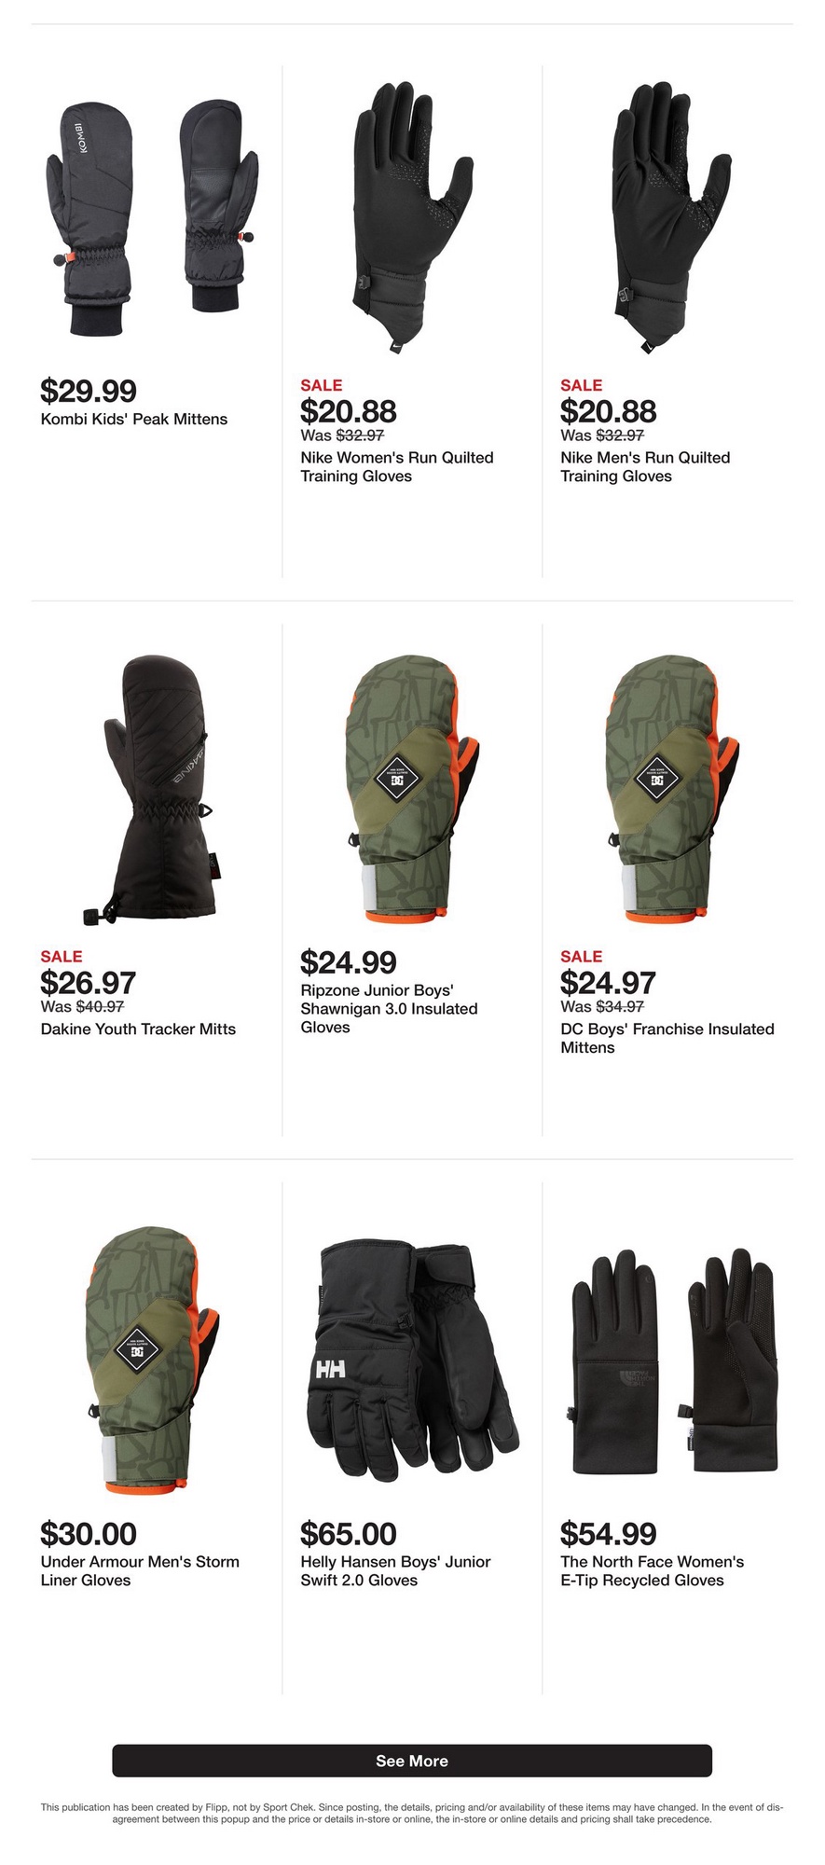Click the $65.00 price of Helly Hansen gloves
825x1865 pixels.
click(x=349, y=1534)
